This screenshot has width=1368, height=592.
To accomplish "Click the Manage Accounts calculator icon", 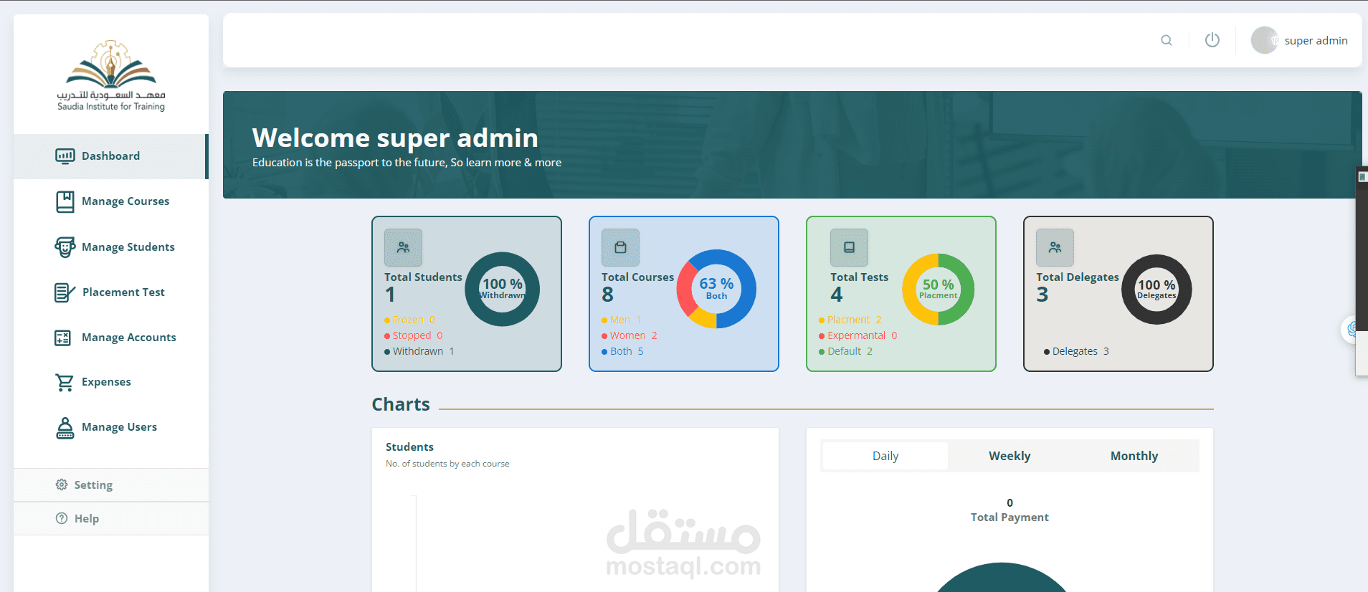I will point(63,338).
